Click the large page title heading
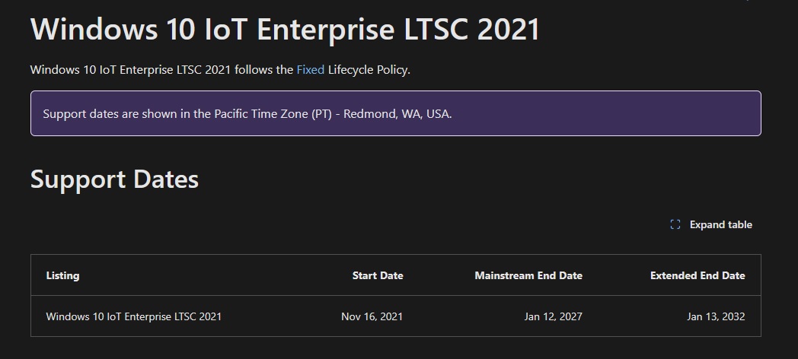The width and height of the screenshot is (798, 359). pyautogui.click(x=285, y=30)
